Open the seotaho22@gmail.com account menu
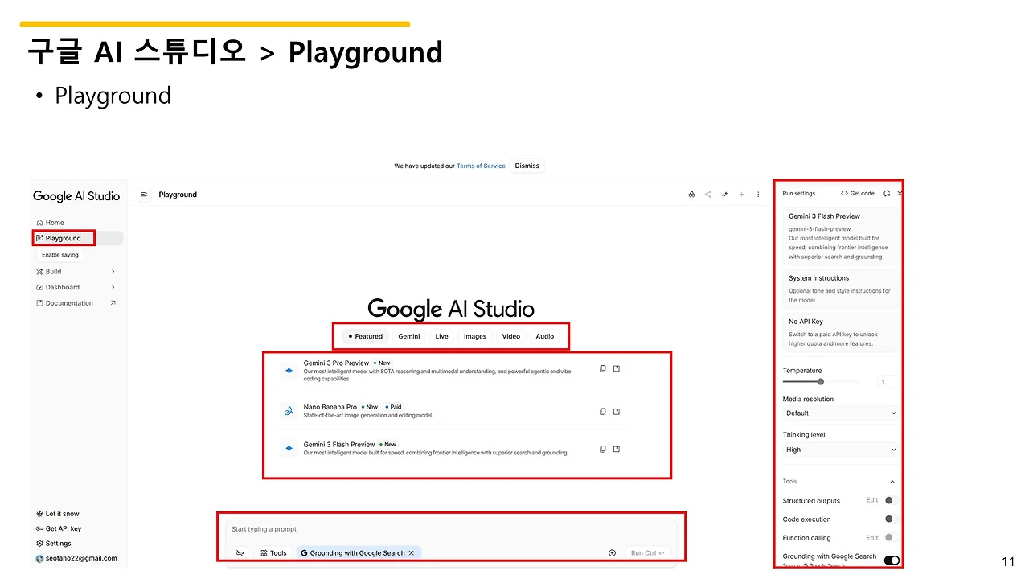 coord(76,558)
